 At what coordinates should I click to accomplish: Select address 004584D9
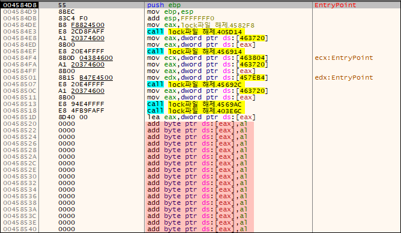coord(20,12)
